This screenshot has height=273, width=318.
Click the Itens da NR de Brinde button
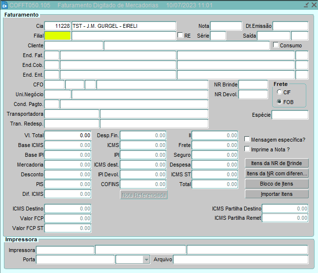(277, 163)
